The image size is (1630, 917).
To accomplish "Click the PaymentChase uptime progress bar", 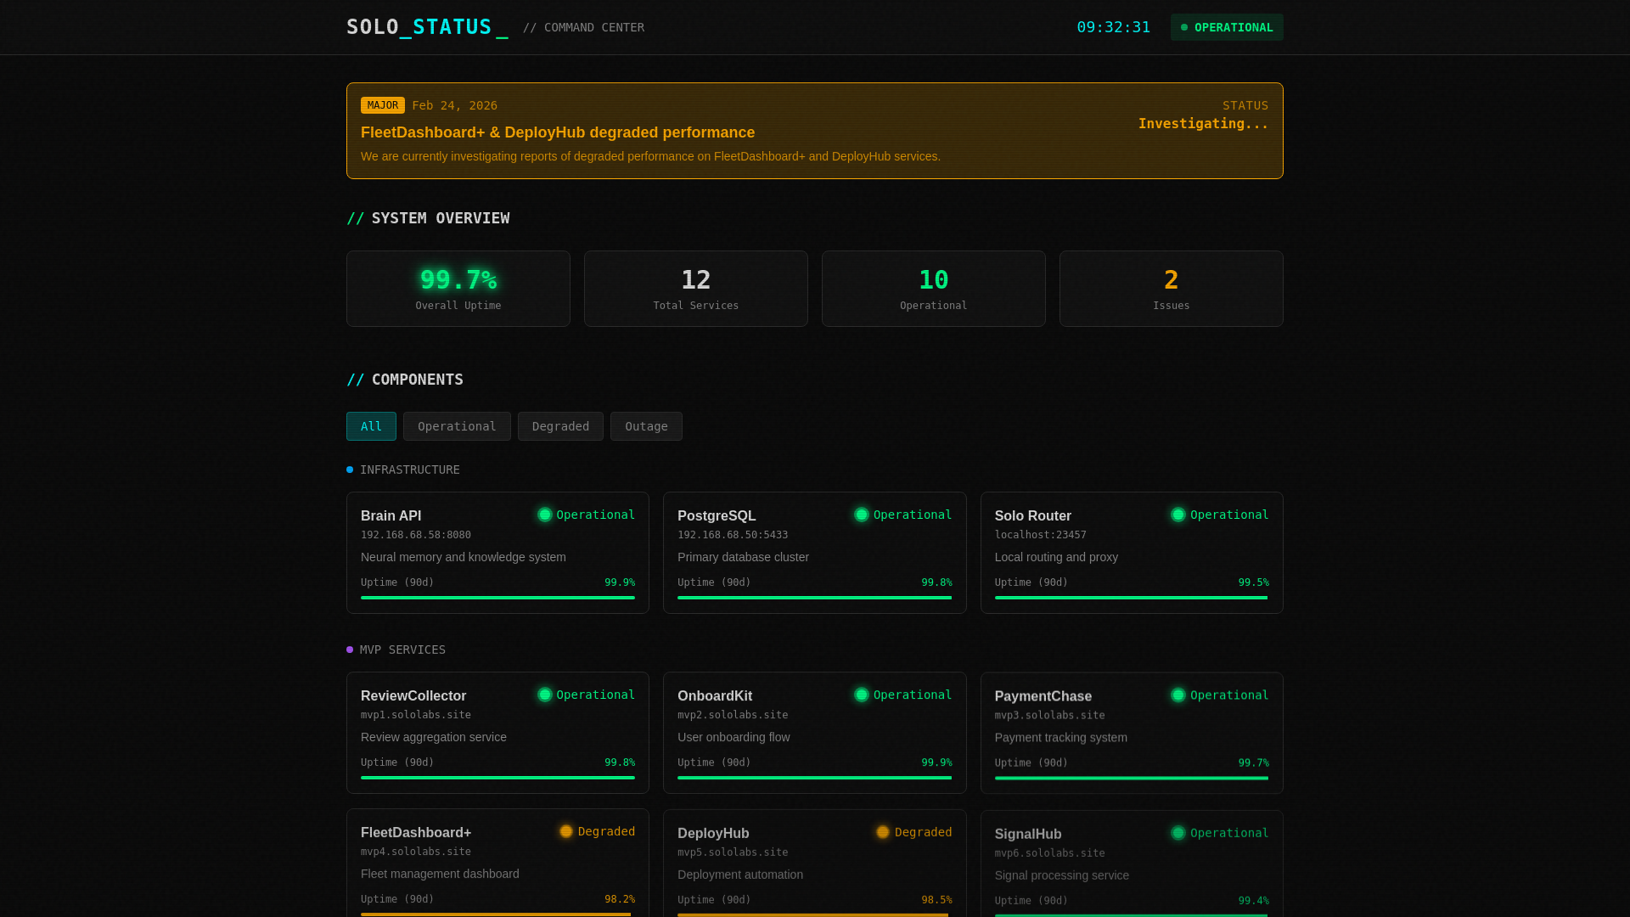I will pos(1132,778).
